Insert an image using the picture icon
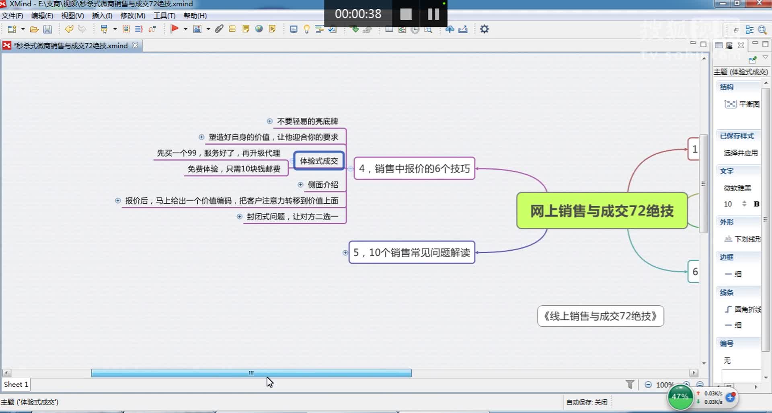The height and width of the screenshot is (413, 772). [198, 29]
